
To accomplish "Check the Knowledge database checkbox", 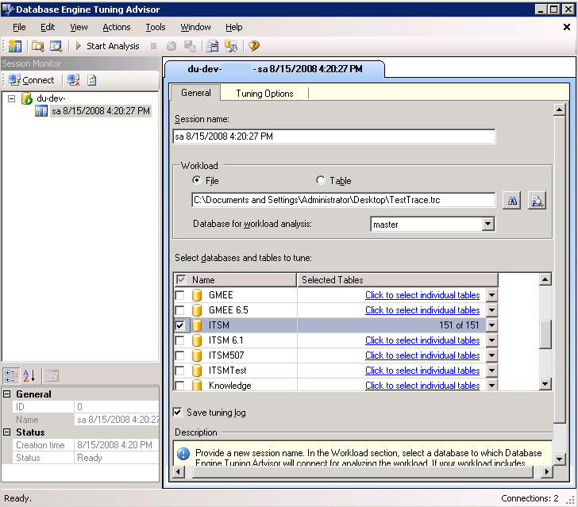I will point(180,386).
